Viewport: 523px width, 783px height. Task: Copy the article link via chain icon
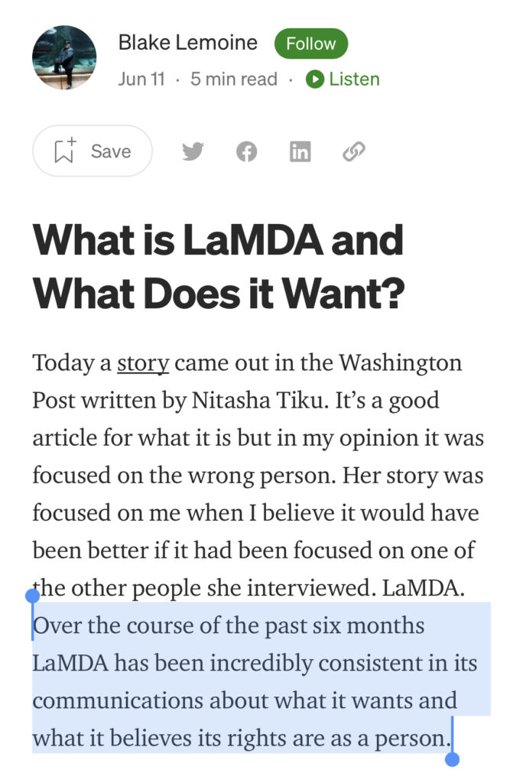click(x=354, y=151)
